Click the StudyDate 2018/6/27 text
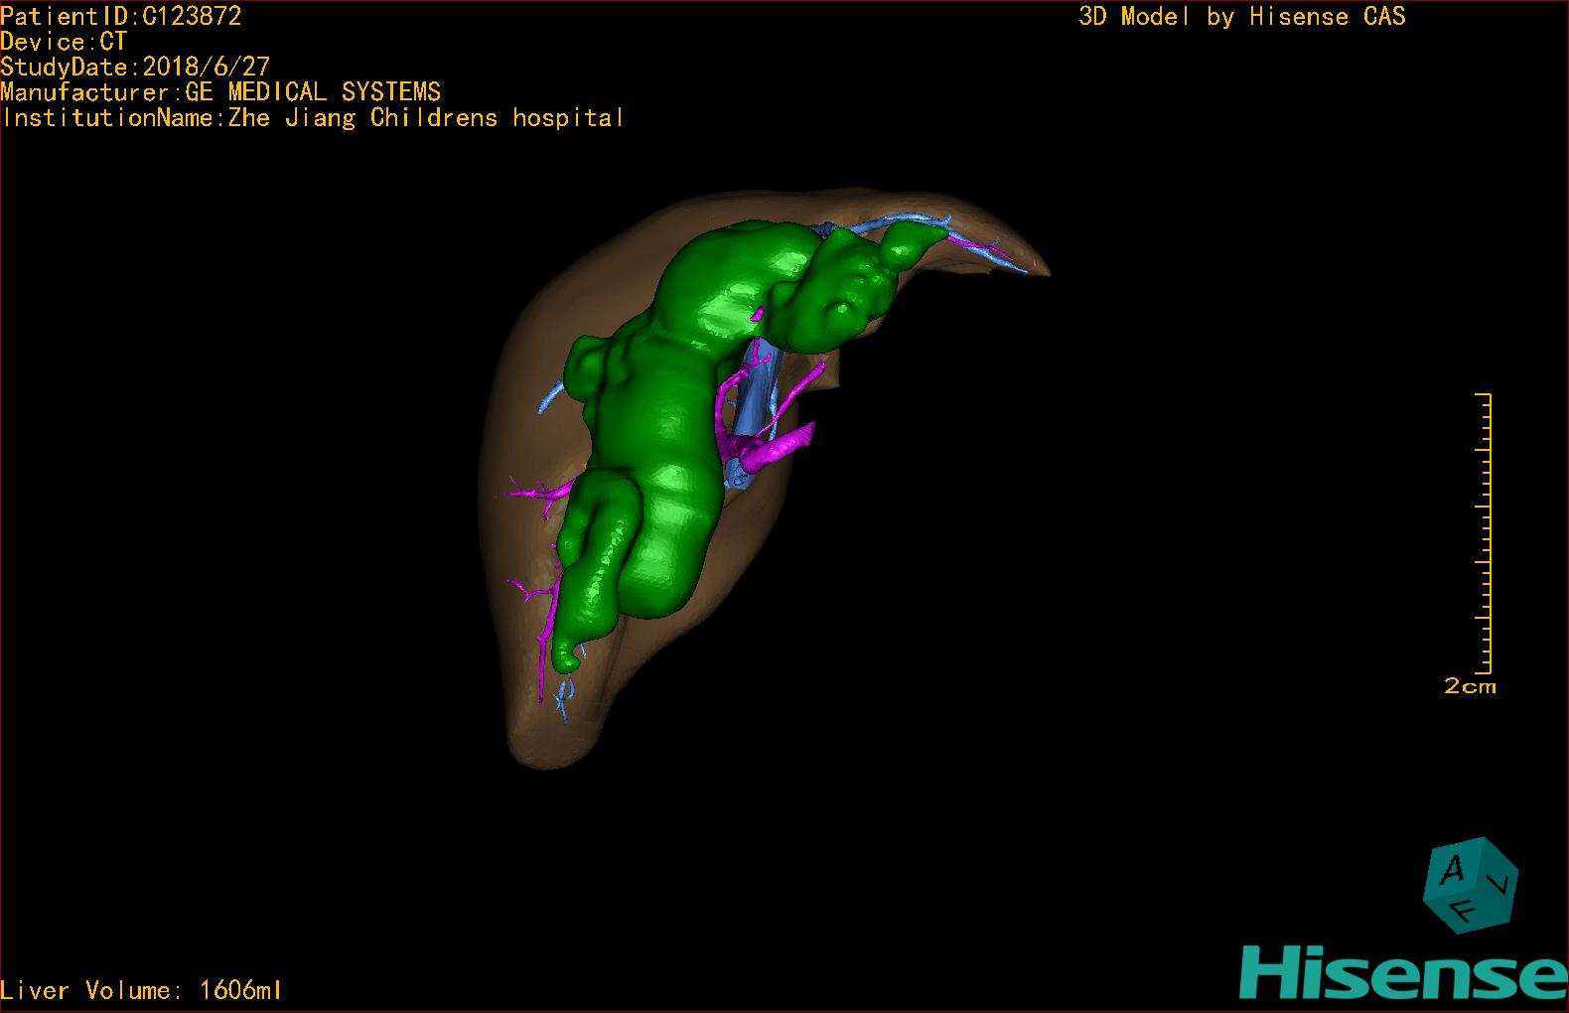The width and height of the screenshot is (1569, 1013). point(135,67)
